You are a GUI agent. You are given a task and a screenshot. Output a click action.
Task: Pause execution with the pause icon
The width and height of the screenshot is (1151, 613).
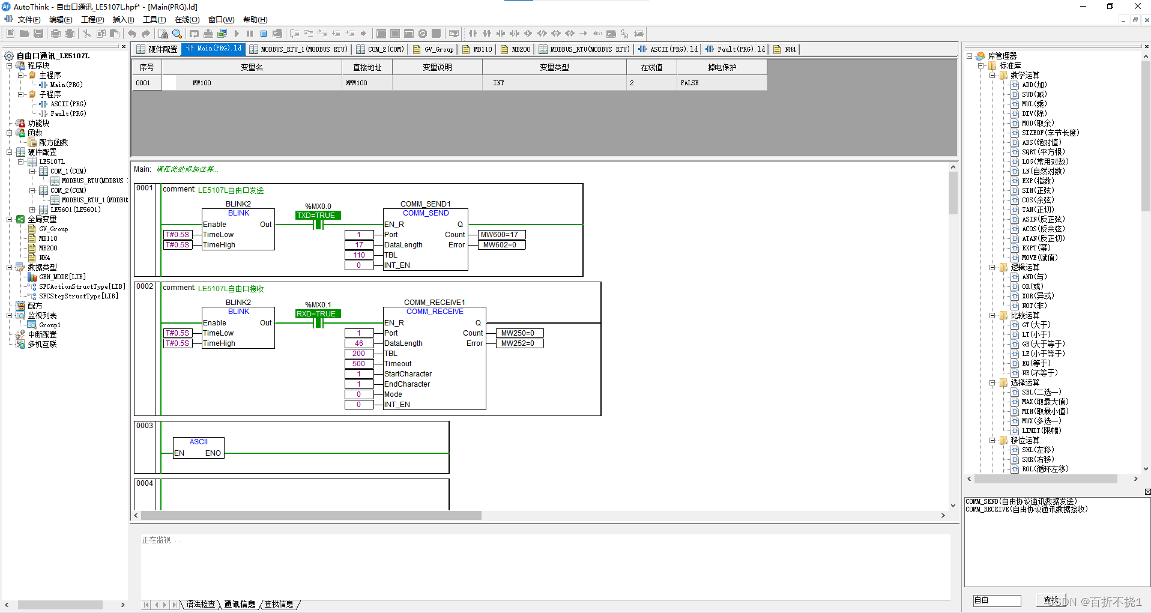coord(250,34)
